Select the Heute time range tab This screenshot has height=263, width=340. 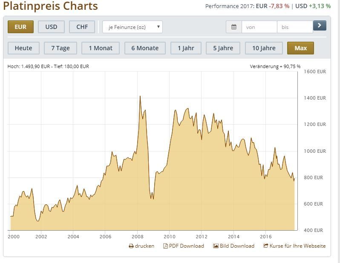(23, 48)
